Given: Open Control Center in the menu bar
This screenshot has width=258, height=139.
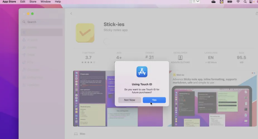Looking at the screenshot, I should tap(251, 2).
